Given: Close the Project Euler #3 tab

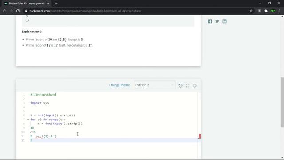Looking at the screenshot, I should 48,4.
